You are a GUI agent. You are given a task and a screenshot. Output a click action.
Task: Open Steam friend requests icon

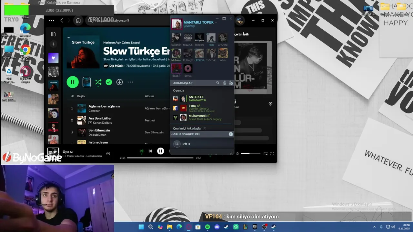pyautogui.click(x=225, y=83)
